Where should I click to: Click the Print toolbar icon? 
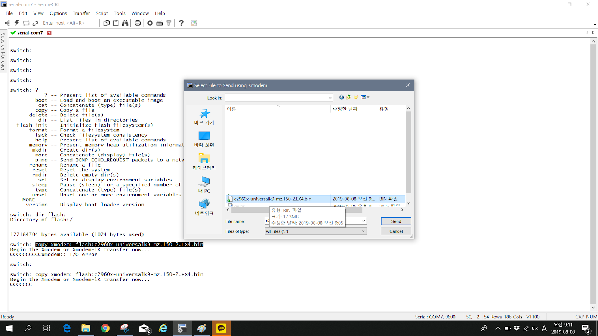pyautogui.click(x=138, y=23)
